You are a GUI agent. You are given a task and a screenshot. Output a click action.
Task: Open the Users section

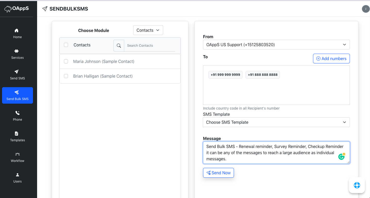pyautogui.click(x=18, y=178)
